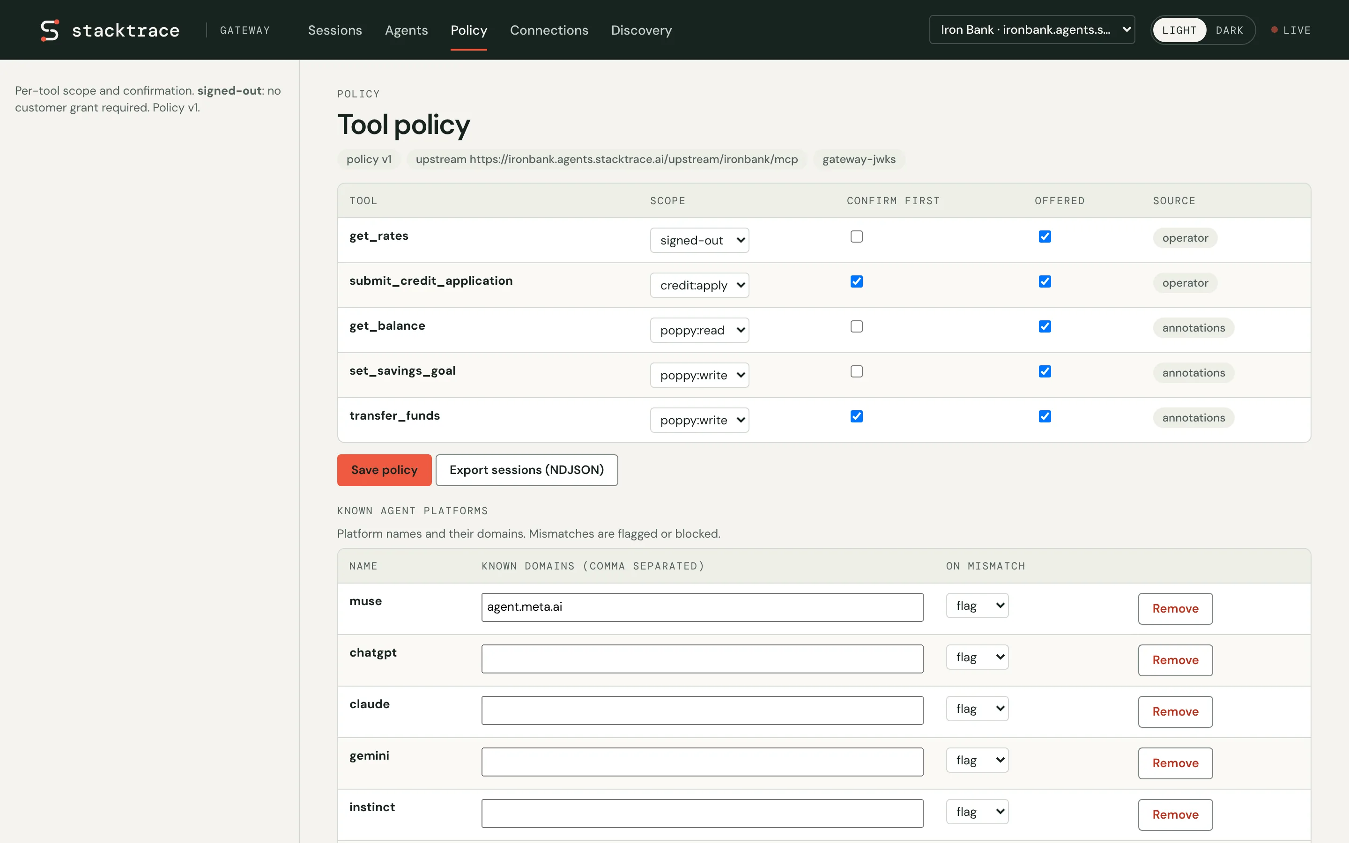The image size is (1349, 843).
Task: Open the Agents tab
Action: pyautogui.click(x=407, y=30)
